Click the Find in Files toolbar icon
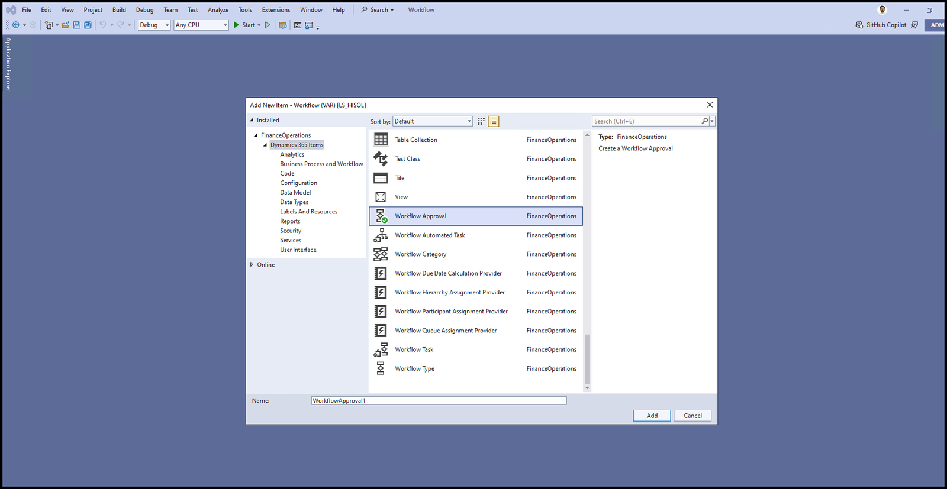 click(x=283, y=25)
